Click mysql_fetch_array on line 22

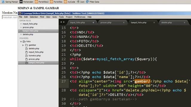click(115, 59)
